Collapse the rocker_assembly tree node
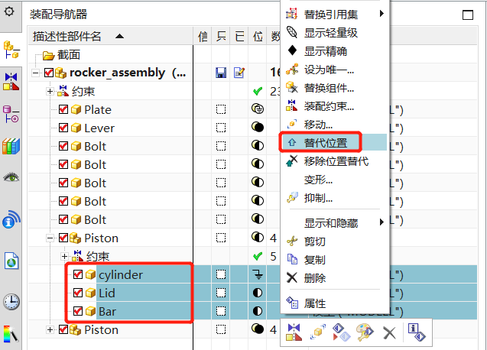487x350 pixels. pos(37,73)
